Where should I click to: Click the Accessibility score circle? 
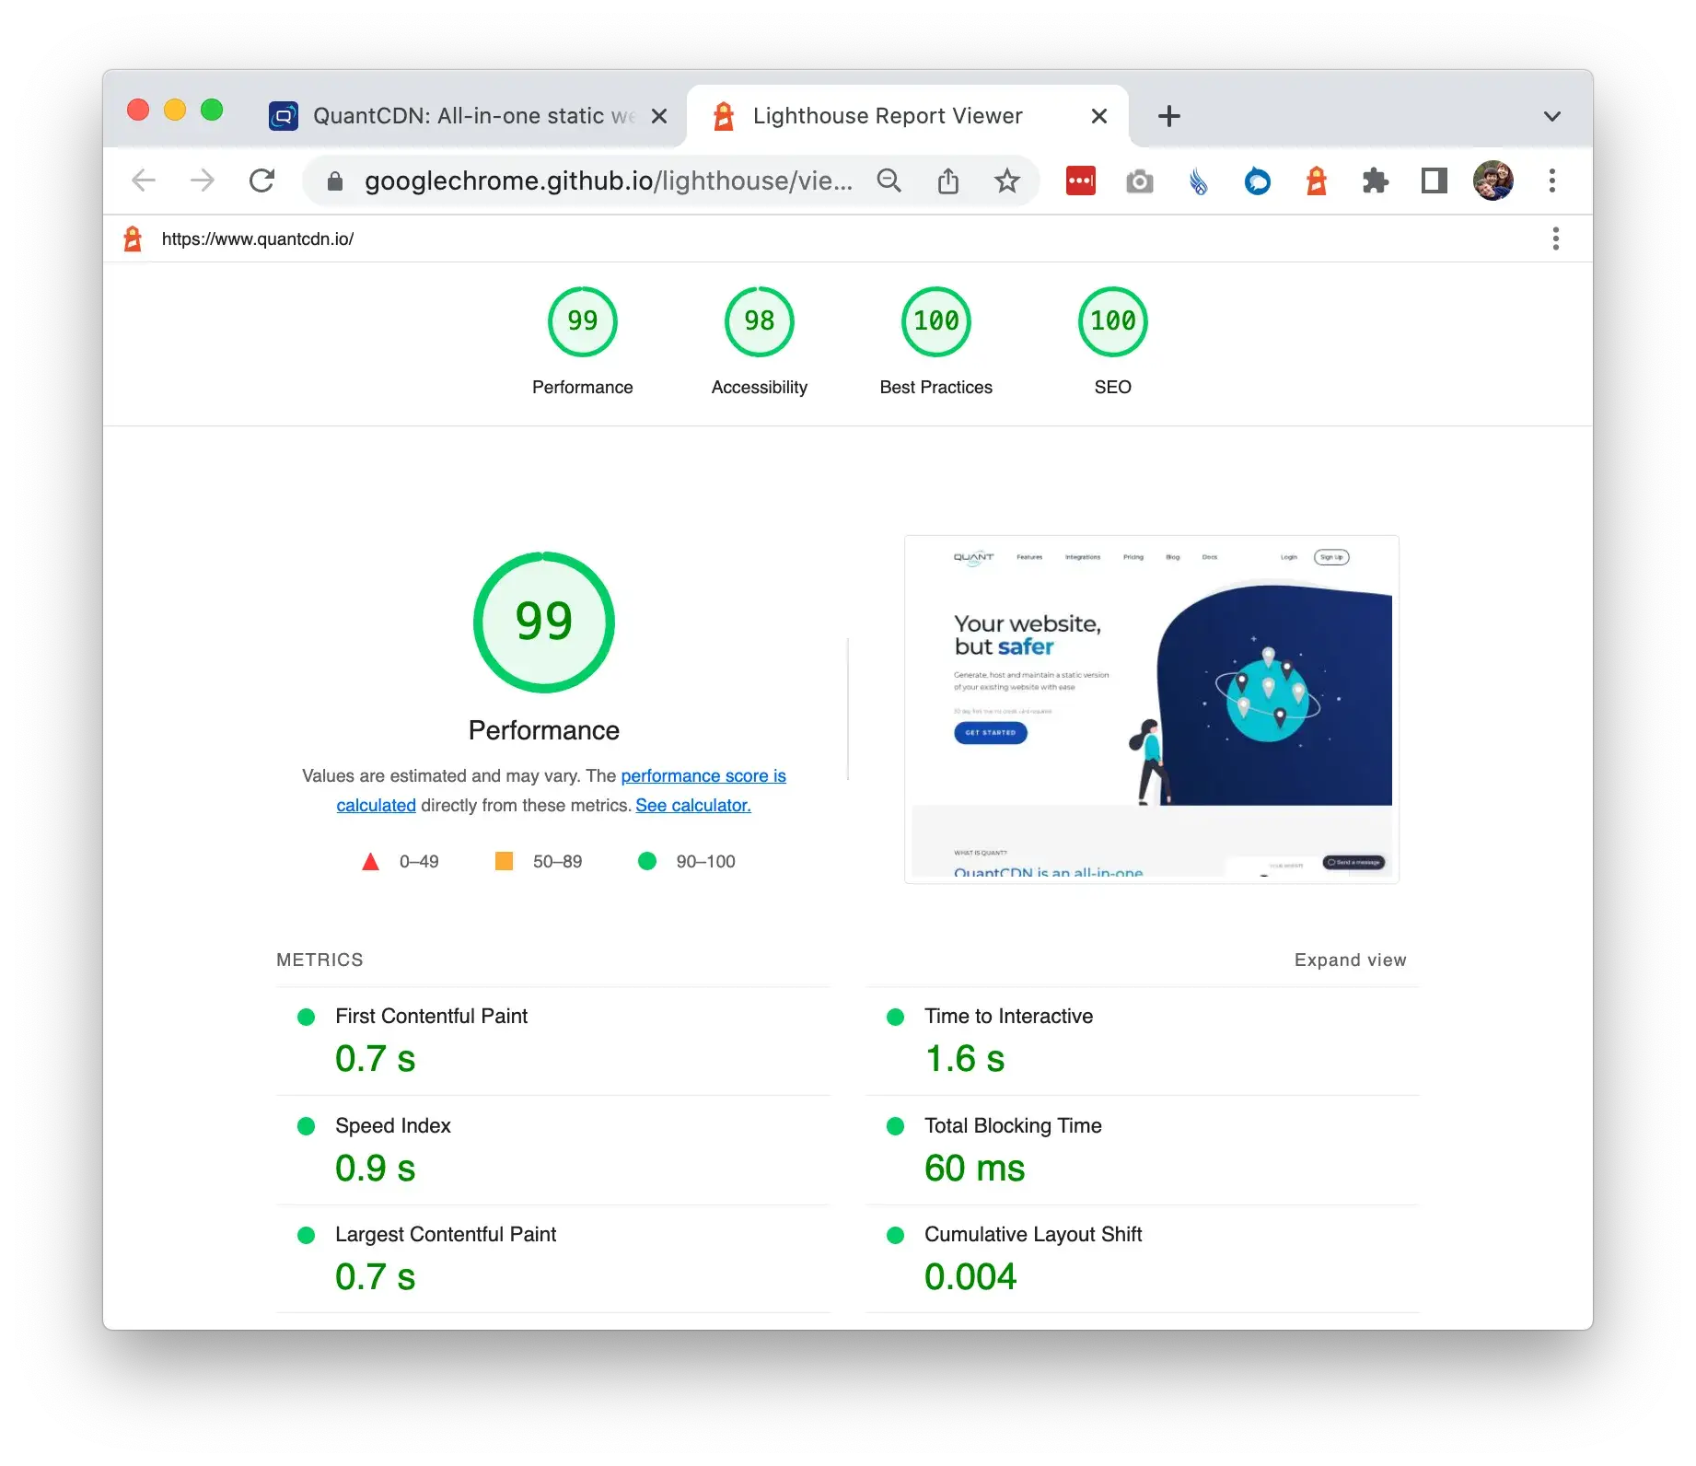(x=758, y=321)
